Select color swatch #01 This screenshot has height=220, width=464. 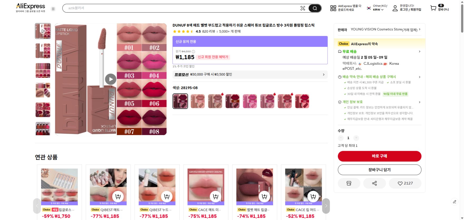(198, 101)
